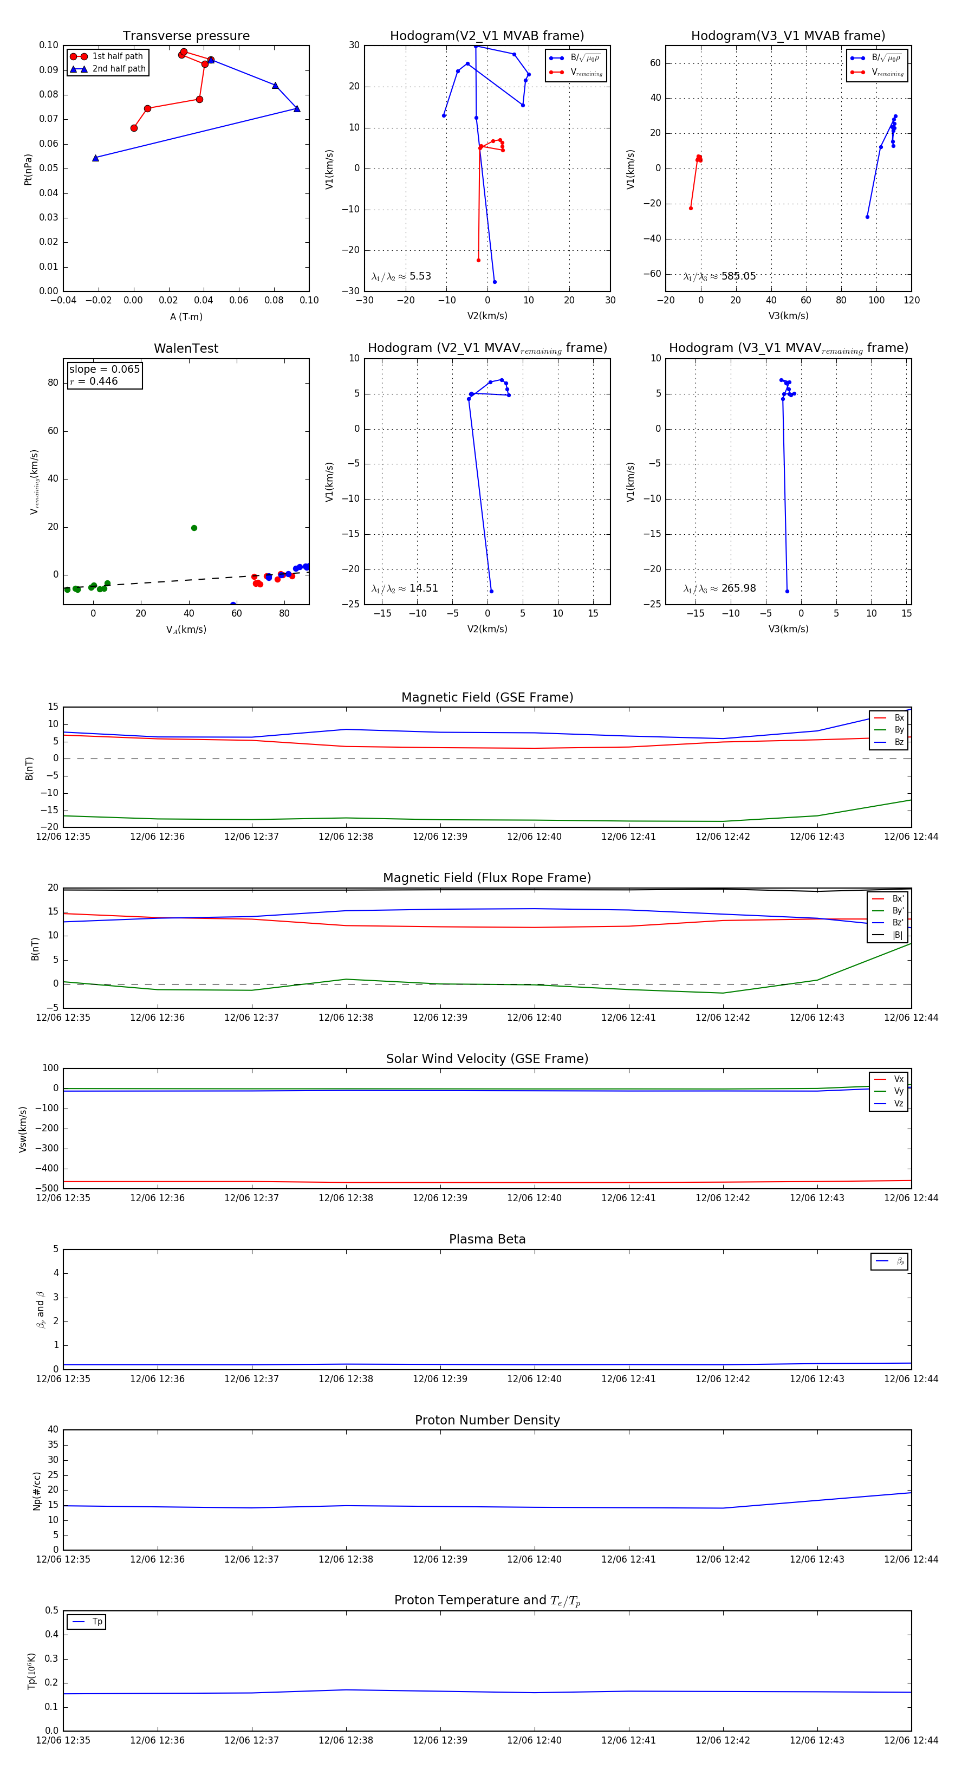Viewport: 975px width, 1788px height.
Task: Select the βp legend entry in Plasma Beta panel
Action: click(890, 1261)
